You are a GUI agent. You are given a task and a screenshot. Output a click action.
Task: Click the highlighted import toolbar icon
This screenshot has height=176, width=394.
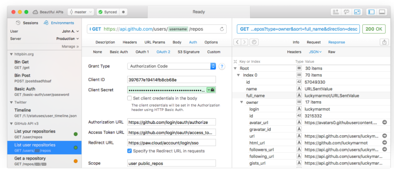[357, 12]
